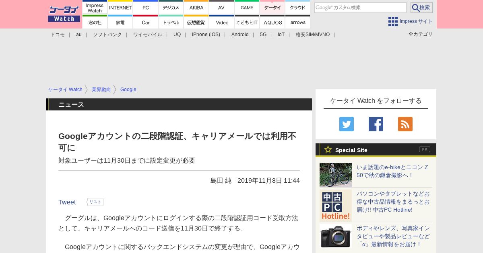Open the Android category link
This screenshot has width=483, height=253.
click(240, 35)
